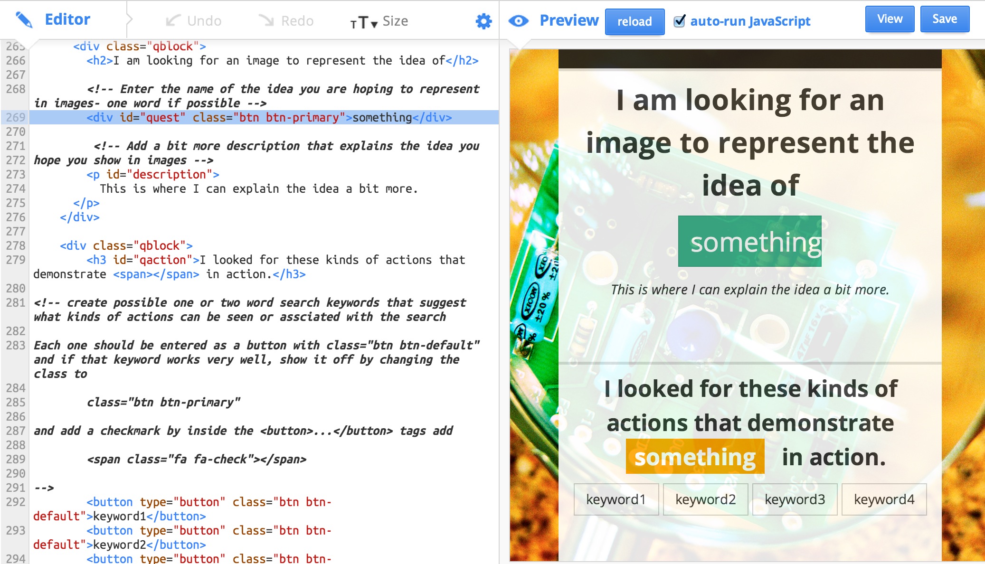Select the Editor tab label
The image size is (985, 564).
pyautogui.click(x=67, y=19)
